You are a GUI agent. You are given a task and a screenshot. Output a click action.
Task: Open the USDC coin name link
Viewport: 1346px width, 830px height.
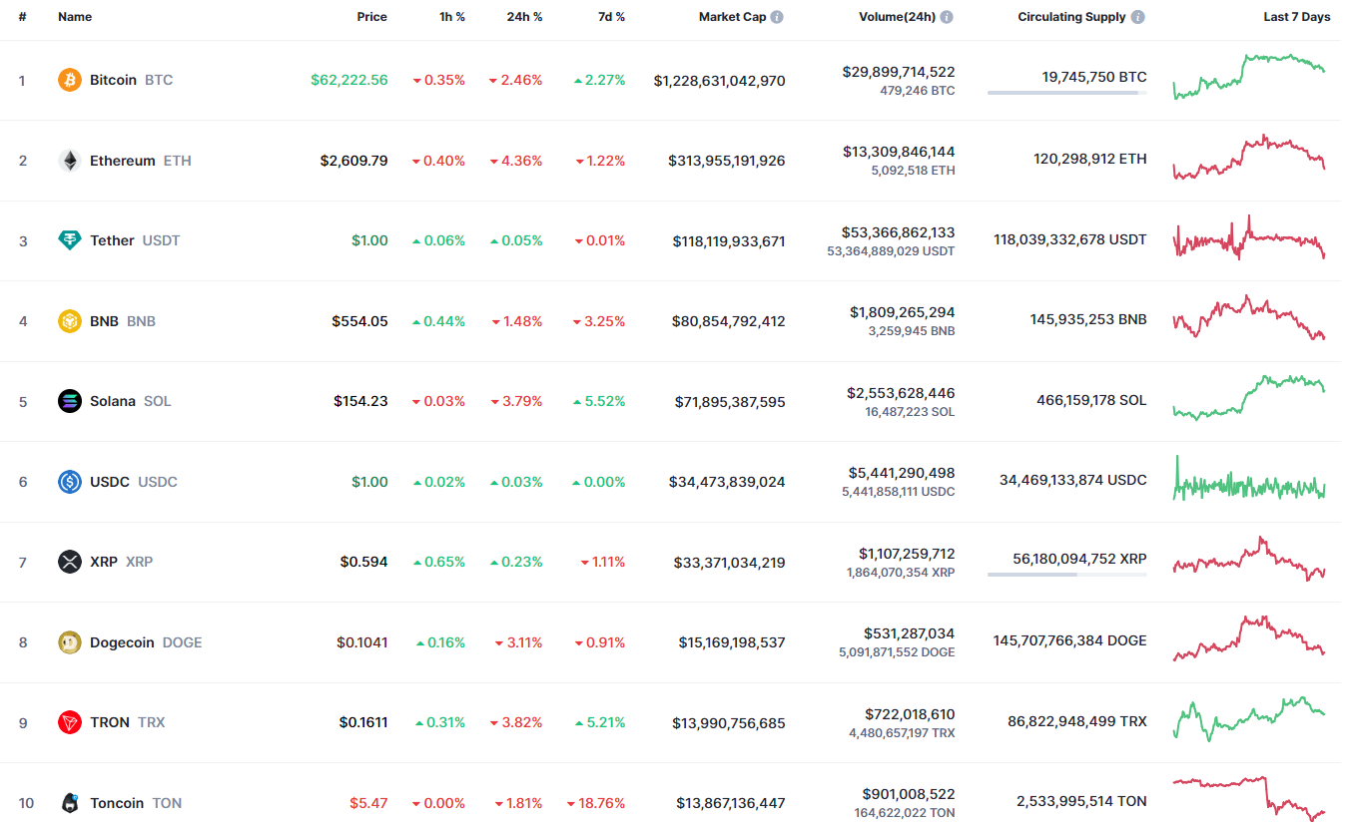110,482
